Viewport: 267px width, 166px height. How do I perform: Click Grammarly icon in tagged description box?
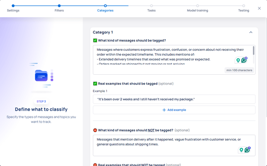point(244,60)
